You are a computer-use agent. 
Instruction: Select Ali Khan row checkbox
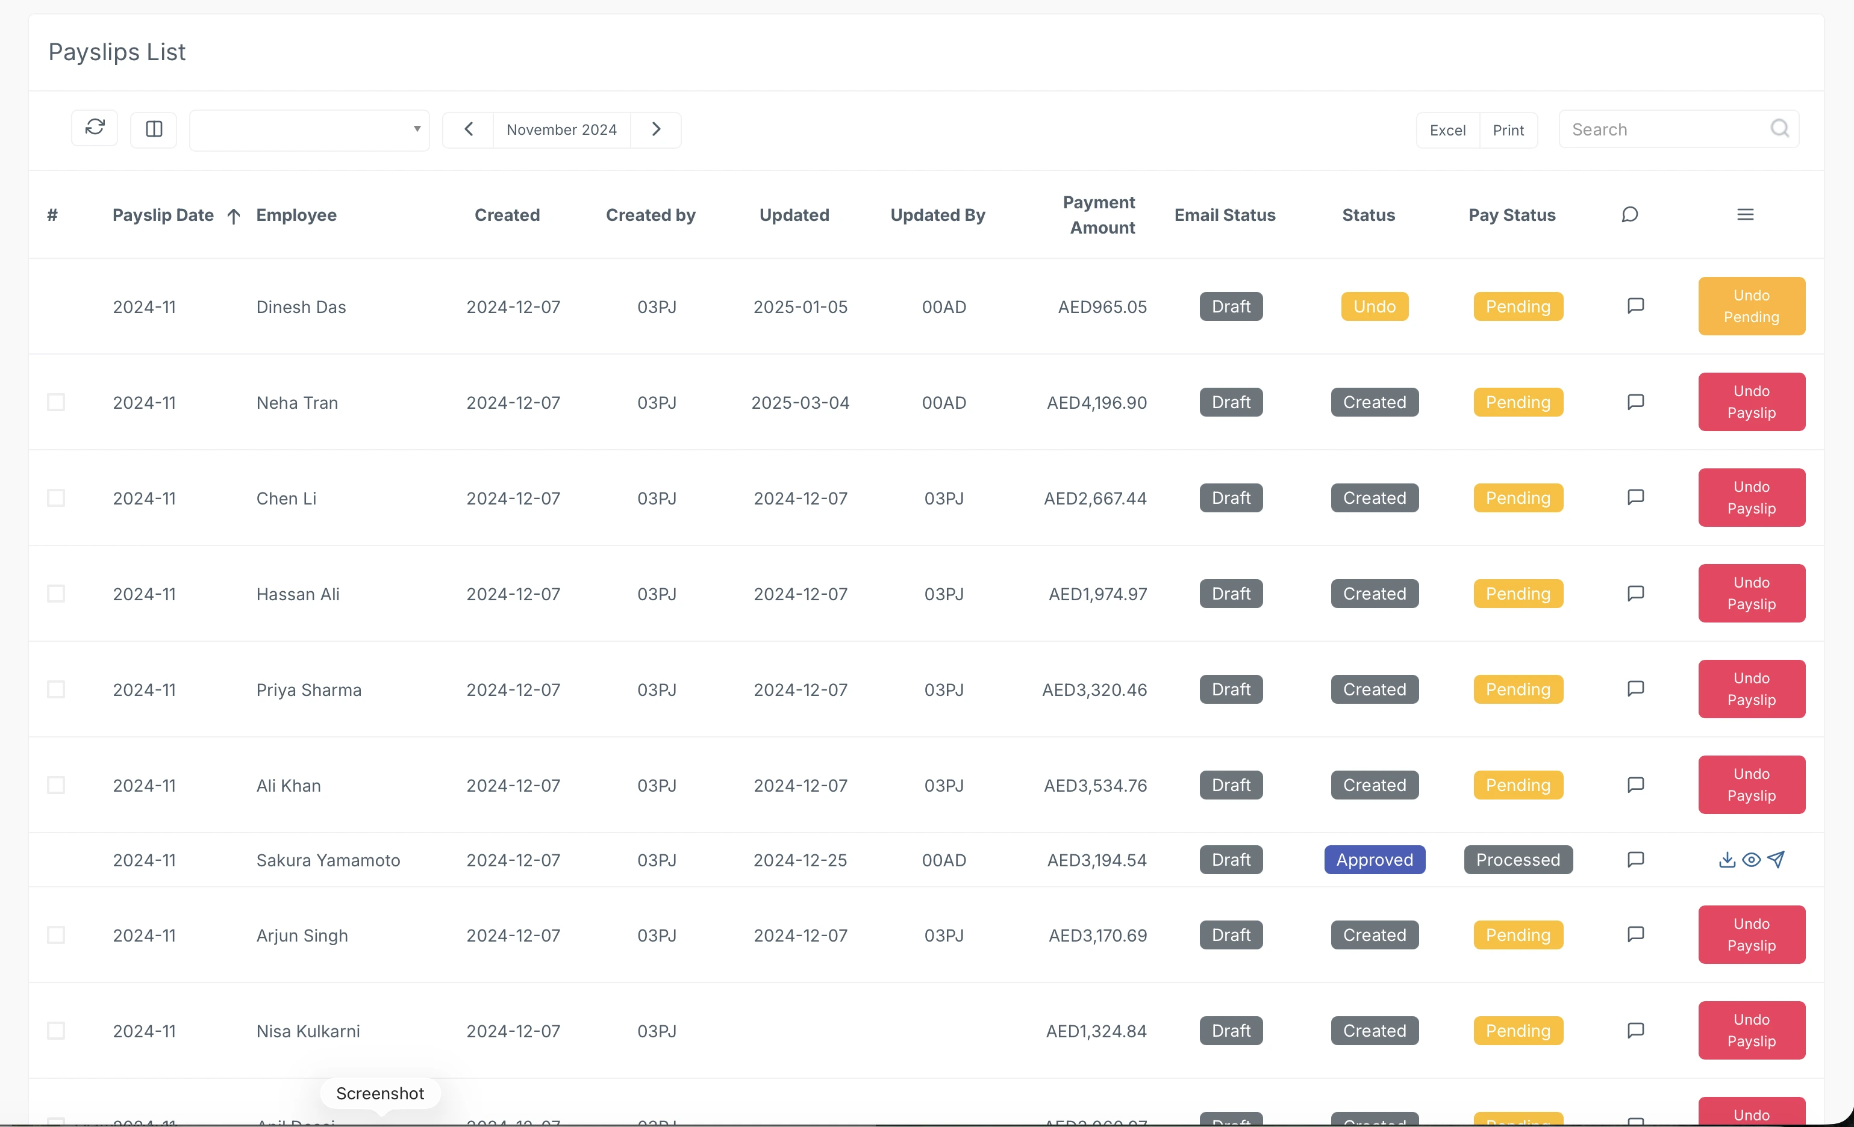click(57, 786)
